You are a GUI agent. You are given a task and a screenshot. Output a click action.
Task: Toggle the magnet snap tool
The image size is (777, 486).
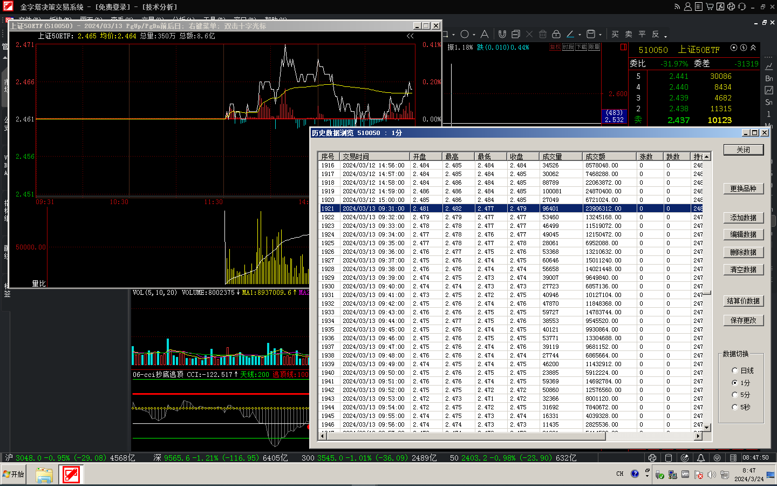[x=502, y=34]
